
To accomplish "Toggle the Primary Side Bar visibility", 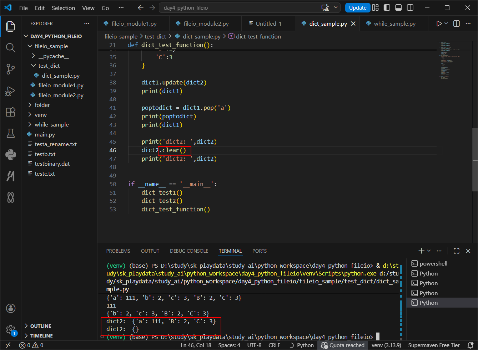I will point(387,7).
